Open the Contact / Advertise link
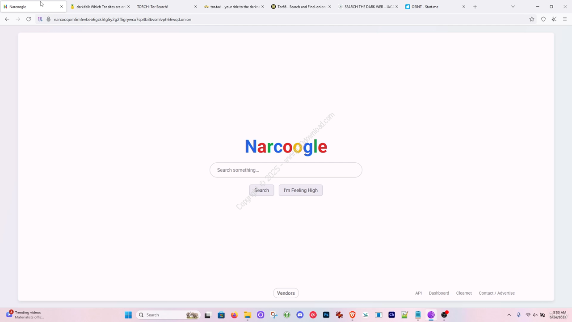Screen dimensions: 572x322 click(x=496, y=293)
